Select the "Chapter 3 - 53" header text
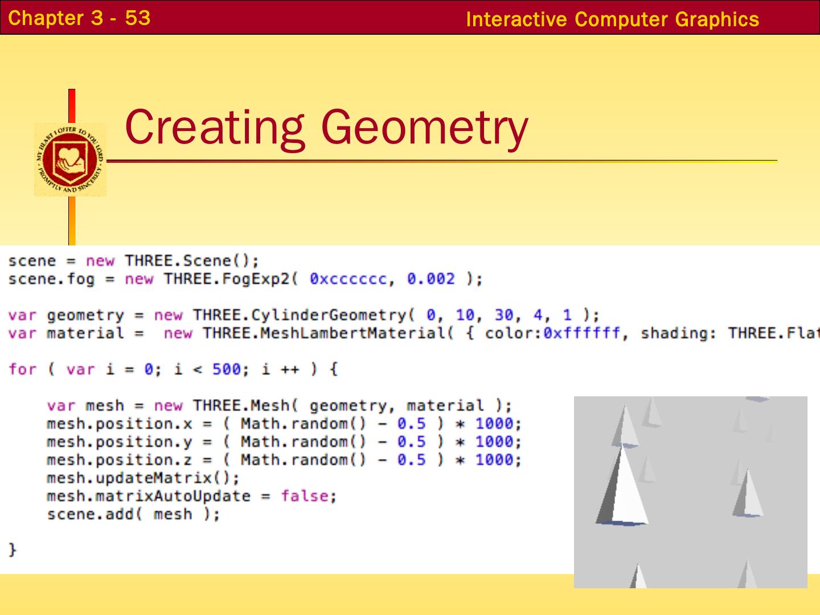This screenshot has height=615, width=820. point(80,18)
